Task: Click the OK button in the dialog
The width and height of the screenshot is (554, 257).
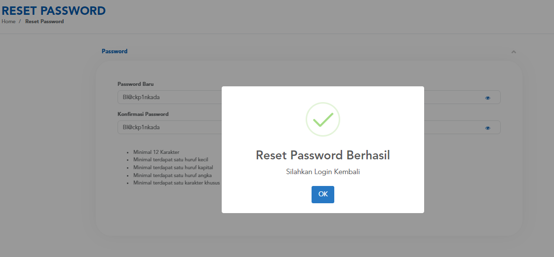Action: point(322,194)
